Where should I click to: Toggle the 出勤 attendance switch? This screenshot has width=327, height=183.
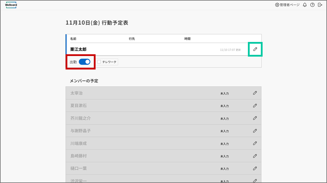coord(84,62)
